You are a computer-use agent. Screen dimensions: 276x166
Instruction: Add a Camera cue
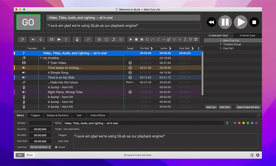(x=59, y=39)
